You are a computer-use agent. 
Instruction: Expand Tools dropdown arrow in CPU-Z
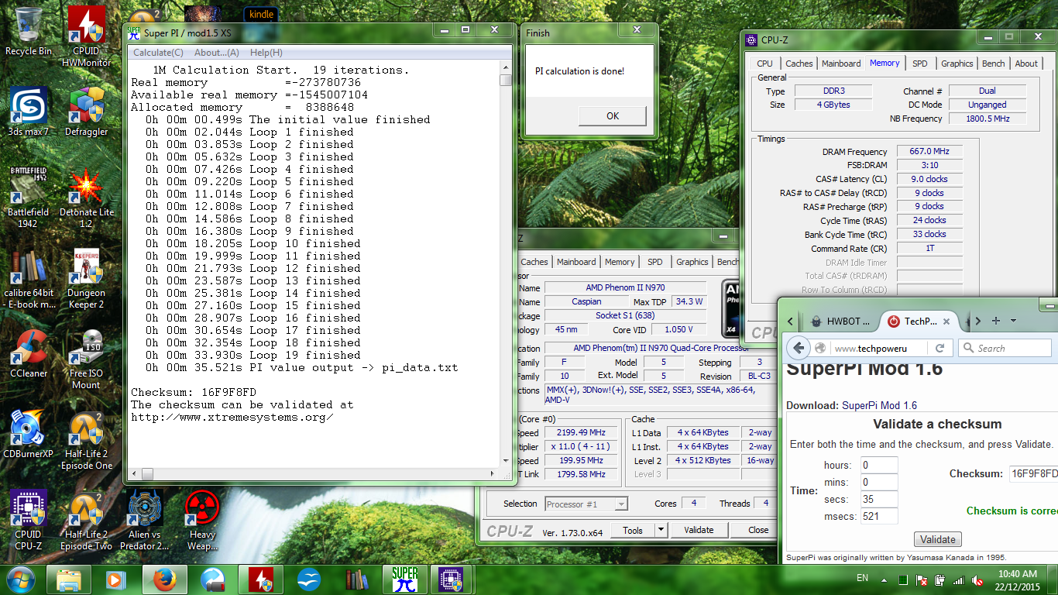click(661, 530)
